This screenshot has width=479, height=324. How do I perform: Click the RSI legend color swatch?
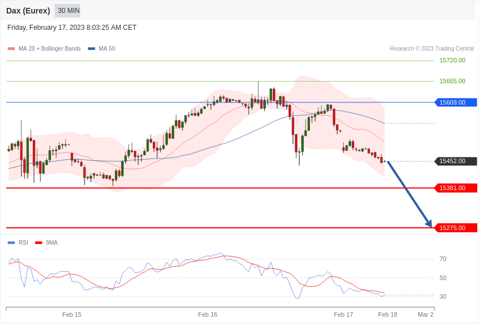(x=11, y=242)
